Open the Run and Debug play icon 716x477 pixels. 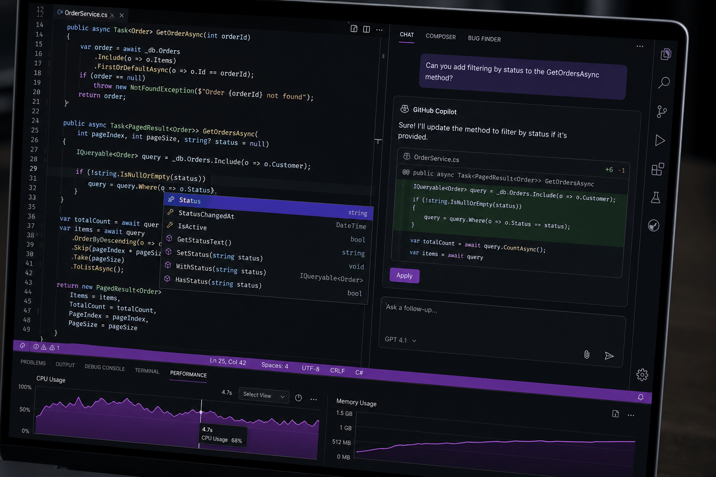tap(660, 140)
